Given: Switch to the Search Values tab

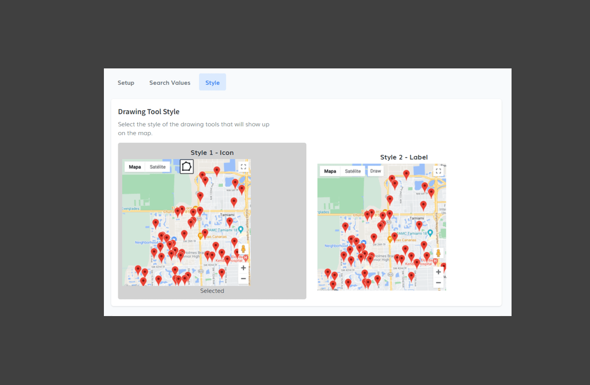Looking at the screenshot, I should (170, 83).
